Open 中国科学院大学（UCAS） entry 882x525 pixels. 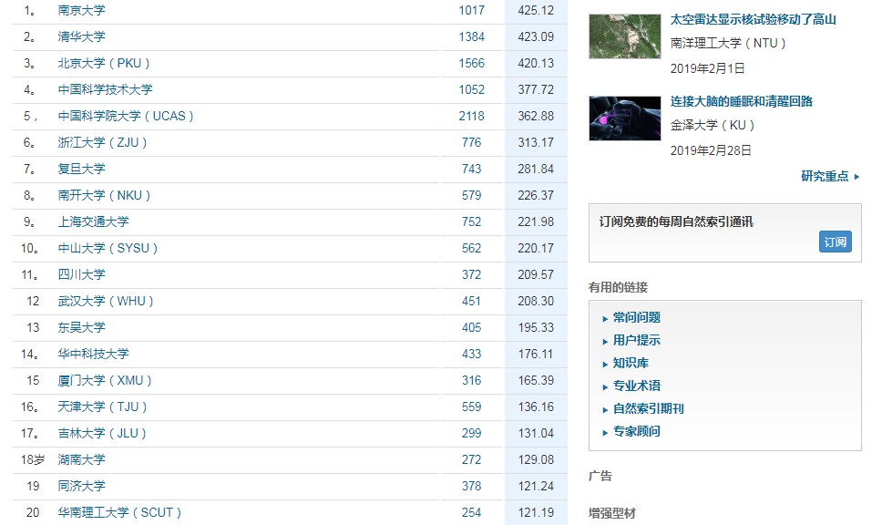126,116
